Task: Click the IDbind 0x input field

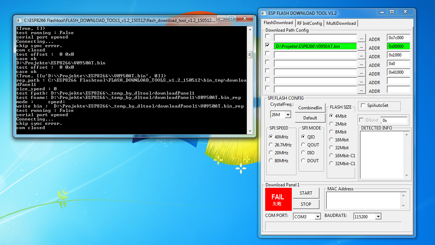Action: click(394, 121)
